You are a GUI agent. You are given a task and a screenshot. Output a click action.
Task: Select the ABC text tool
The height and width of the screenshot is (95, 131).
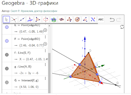(101, 19)
